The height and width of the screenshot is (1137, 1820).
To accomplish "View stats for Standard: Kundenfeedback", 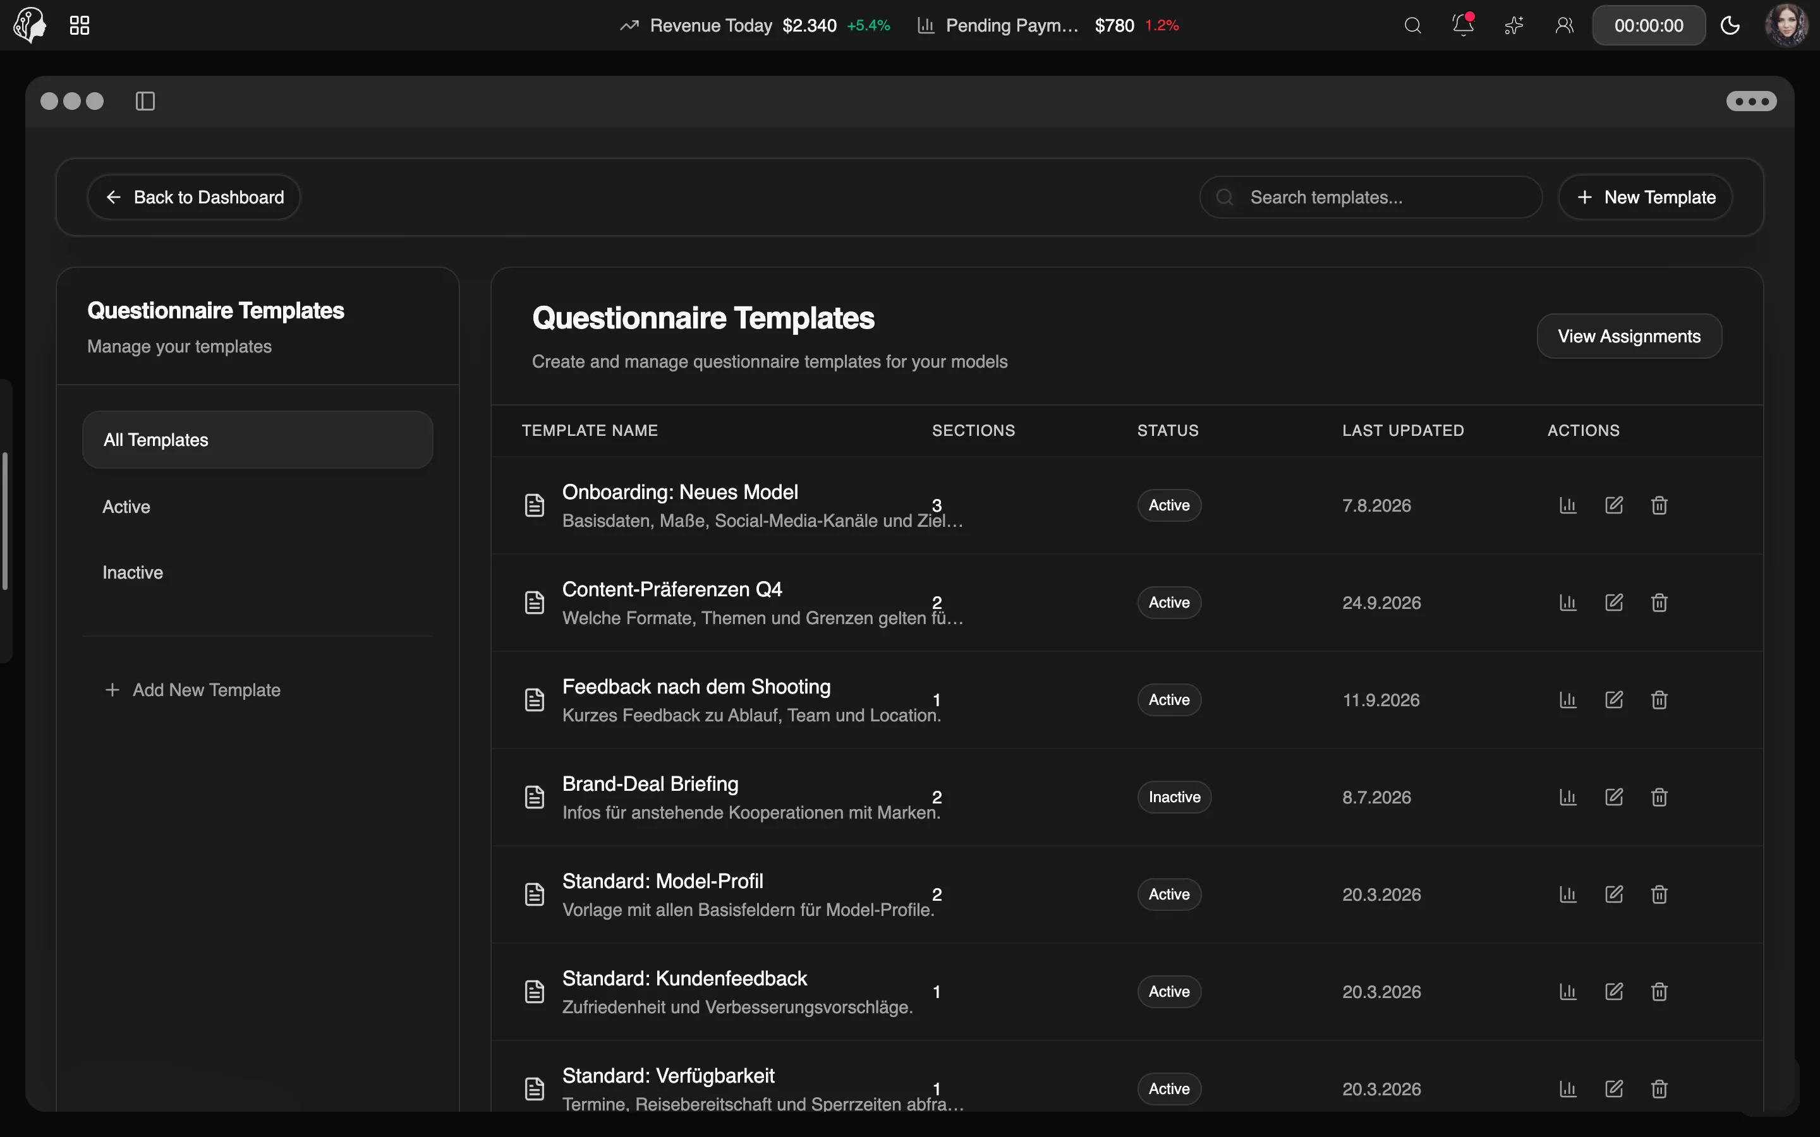I will [x=1568, y=992].
